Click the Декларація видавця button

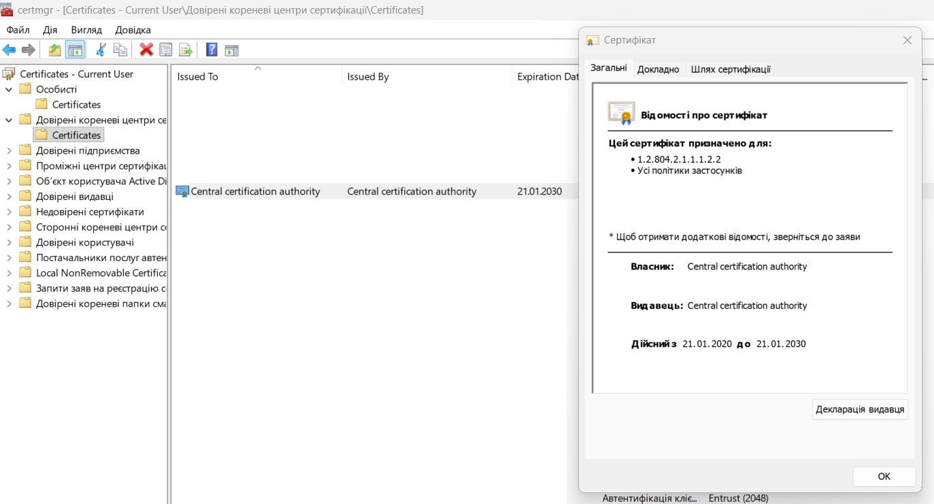(x=860, y=409)
